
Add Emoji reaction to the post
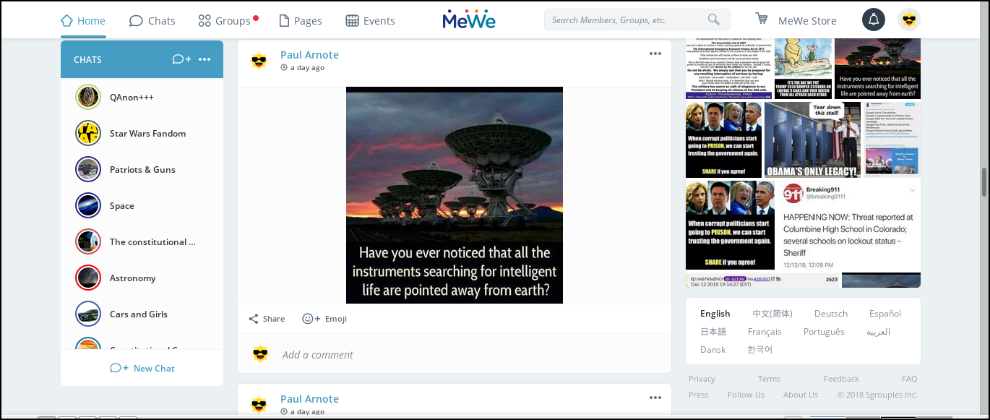(324, 319)
